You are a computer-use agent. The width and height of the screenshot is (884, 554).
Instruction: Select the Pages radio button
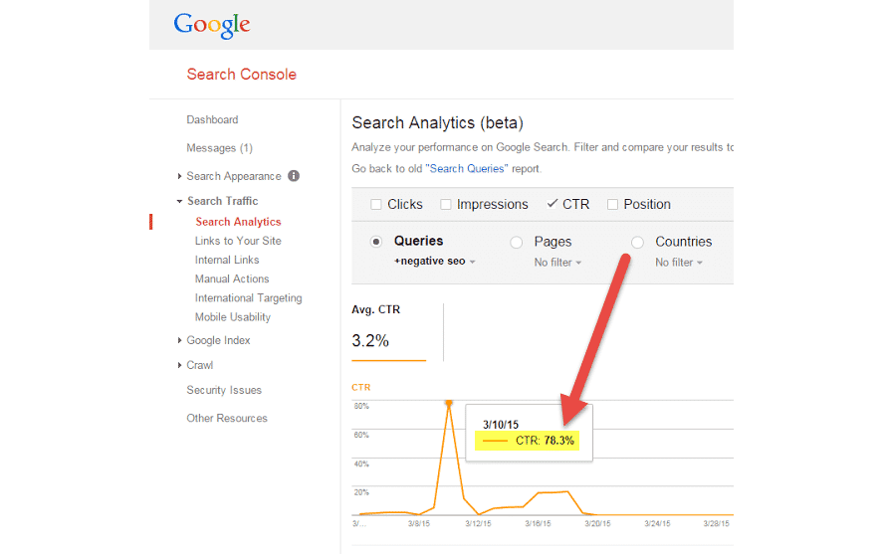click(x=516, y=242)
